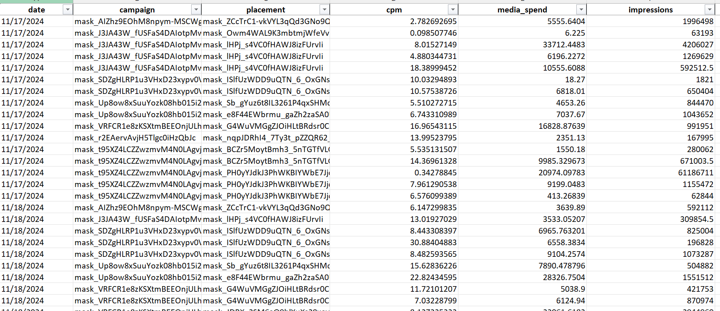Select media_spend cell 9104.2574
This screenshot has height=311, width=720.
tap(522, 254)
